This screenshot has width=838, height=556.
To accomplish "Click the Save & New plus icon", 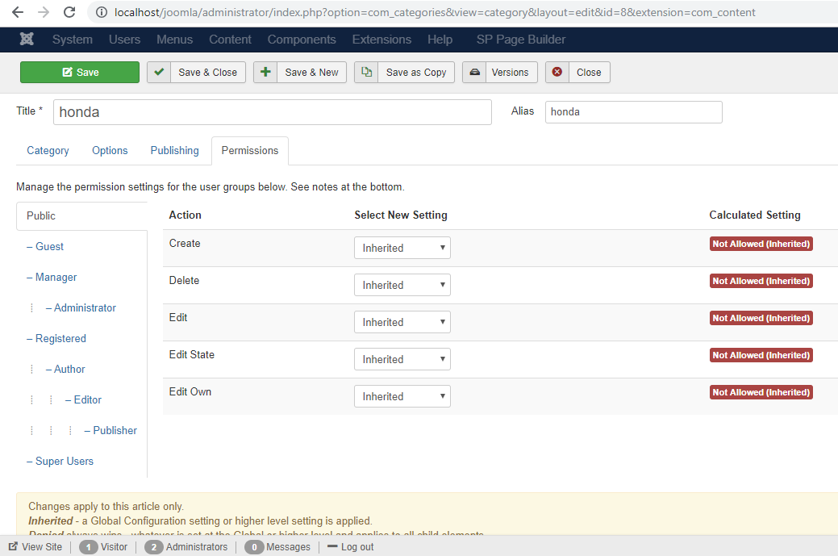I will click(x=265, y=72).
